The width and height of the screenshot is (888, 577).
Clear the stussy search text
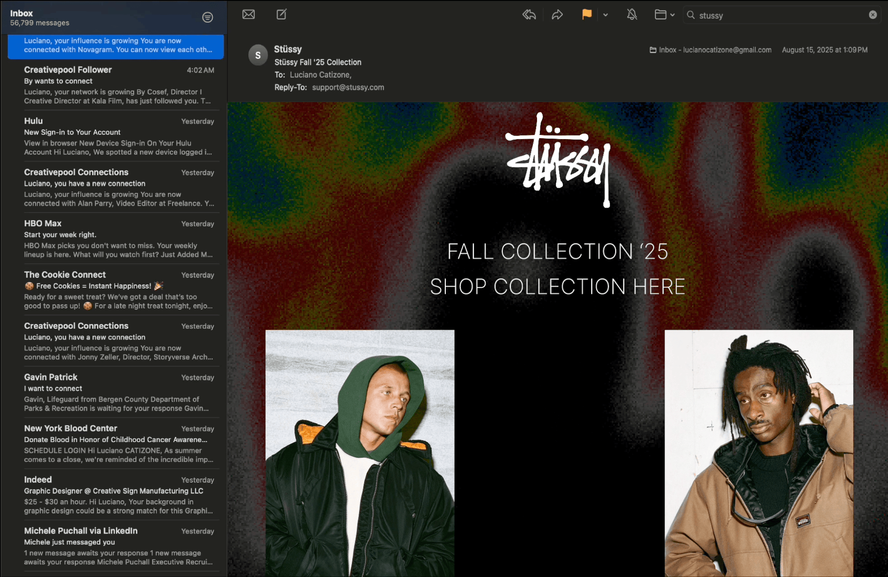[x=872, y=15]
